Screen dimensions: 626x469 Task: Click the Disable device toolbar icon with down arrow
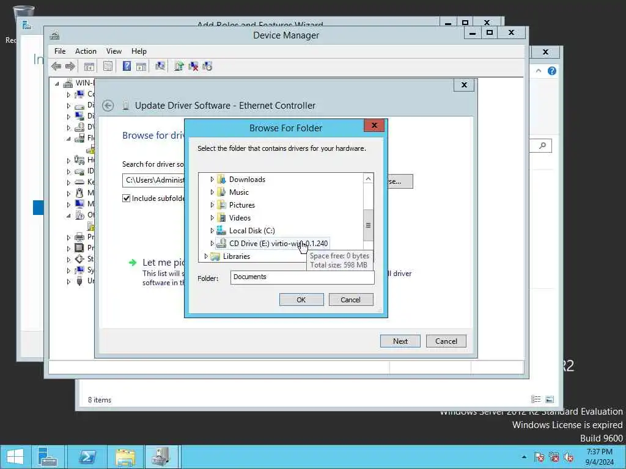[x=207, y=66]
